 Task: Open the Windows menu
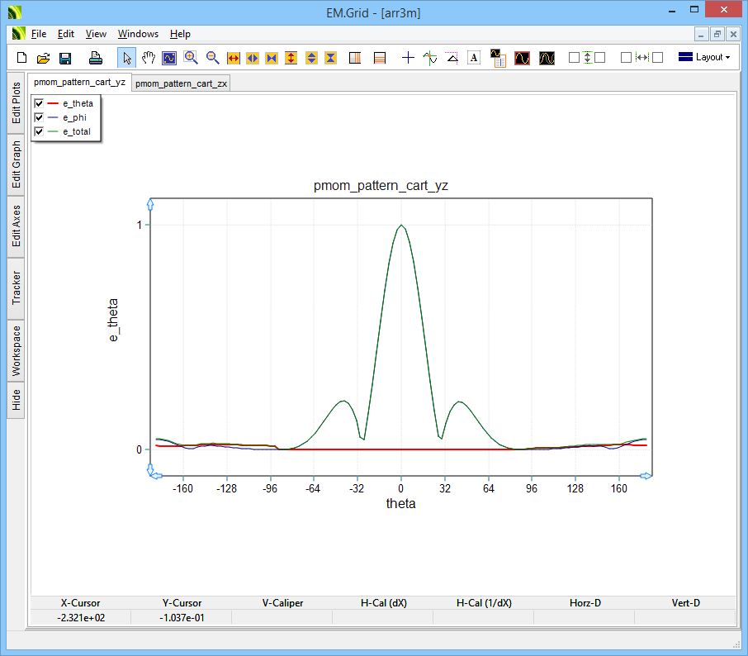pos(138,34)
